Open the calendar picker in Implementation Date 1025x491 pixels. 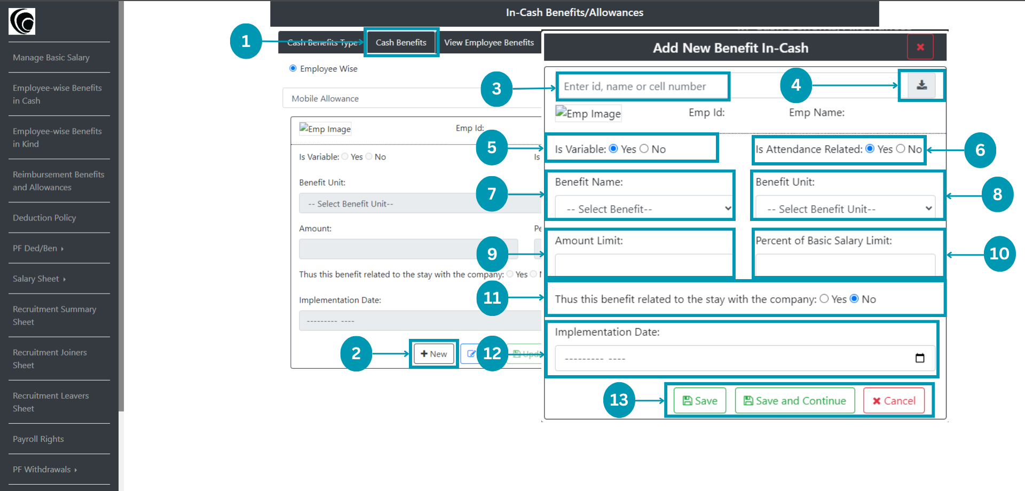point(920,358)
